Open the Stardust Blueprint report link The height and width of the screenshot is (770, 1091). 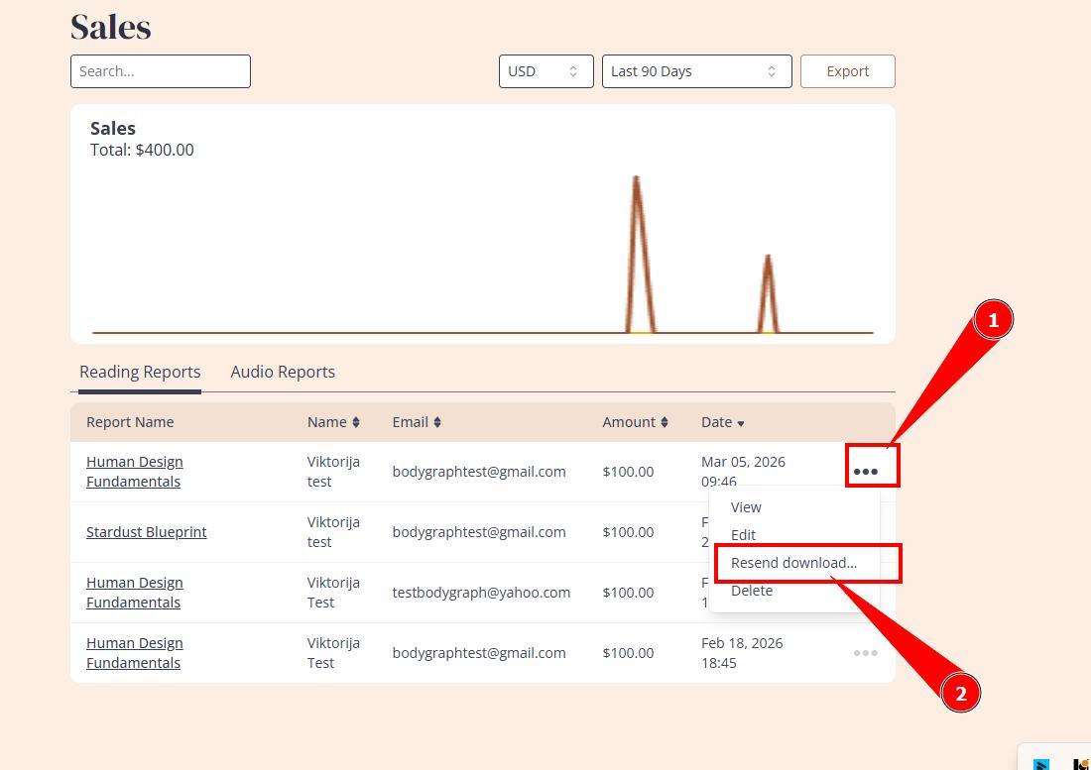[147, 532]
